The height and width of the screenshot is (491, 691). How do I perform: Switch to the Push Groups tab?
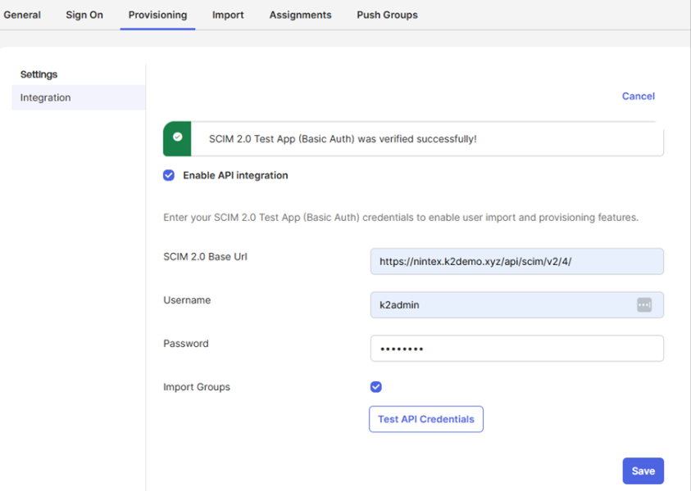point(387,15)
